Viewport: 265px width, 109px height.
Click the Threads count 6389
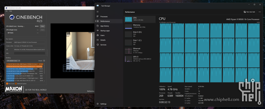tap(170, 96)
